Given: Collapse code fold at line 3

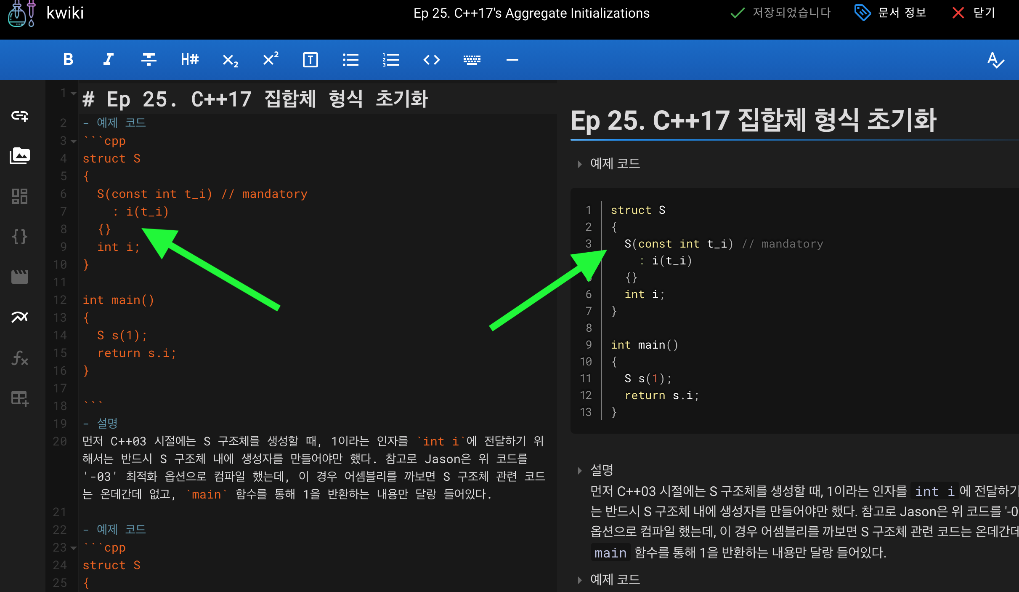Looking at the screenshot, I should pos(74,141).
